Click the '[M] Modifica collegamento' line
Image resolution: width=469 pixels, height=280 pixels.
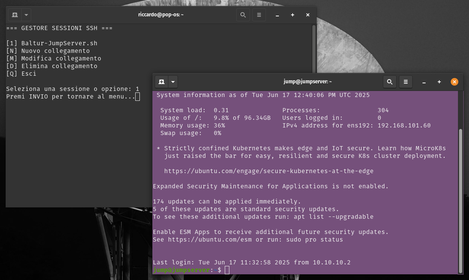pos(54,59)
